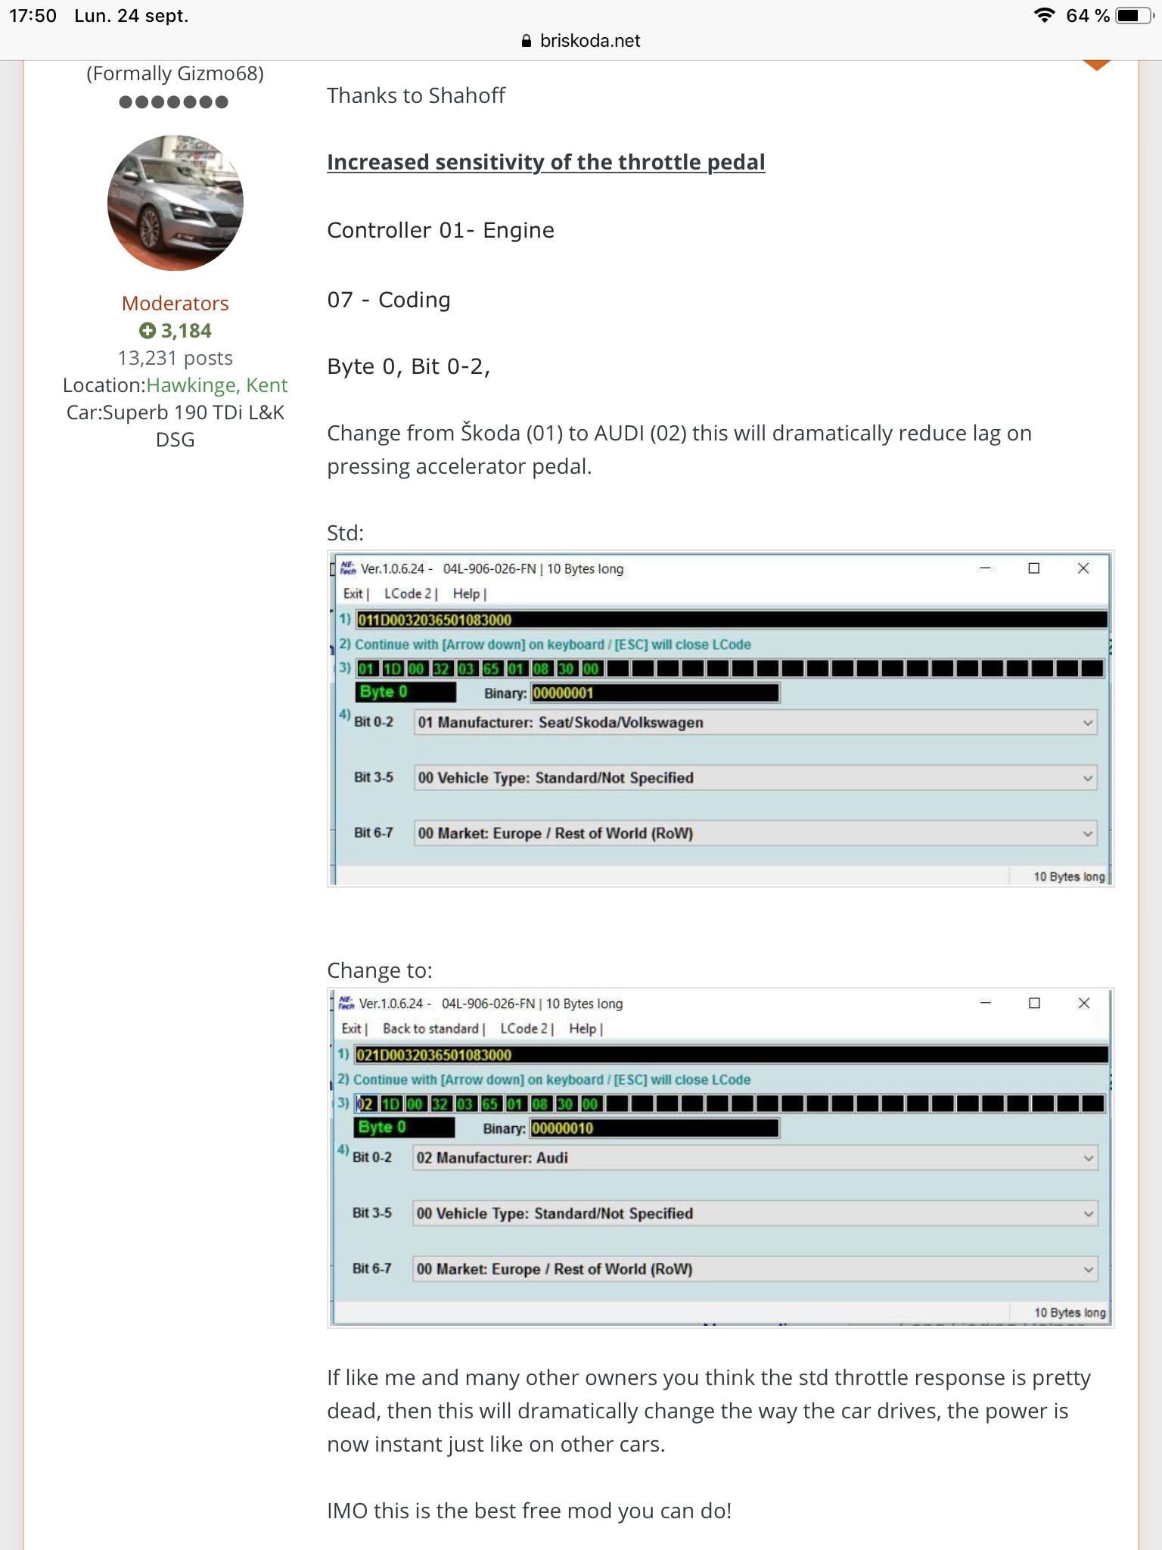Screen dimensions: 1162x1550
Task: Open Bit 3-5 Vehicle Type dropdown in Std window
Action: tap(756, 778)
